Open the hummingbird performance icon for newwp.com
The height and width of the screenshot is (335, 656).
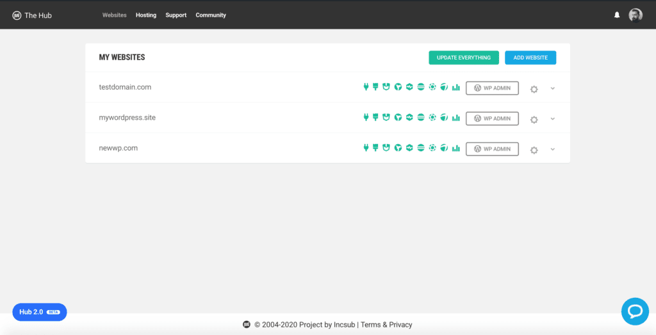pyautogui.click(x=398, y=147)
